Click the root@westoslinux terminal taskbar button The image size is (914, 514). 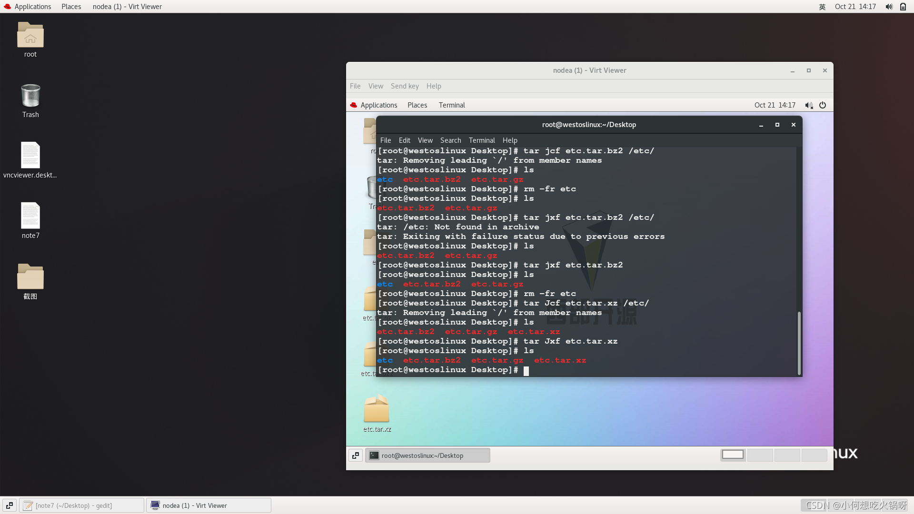pyautogui.click(x=427, y=455)
